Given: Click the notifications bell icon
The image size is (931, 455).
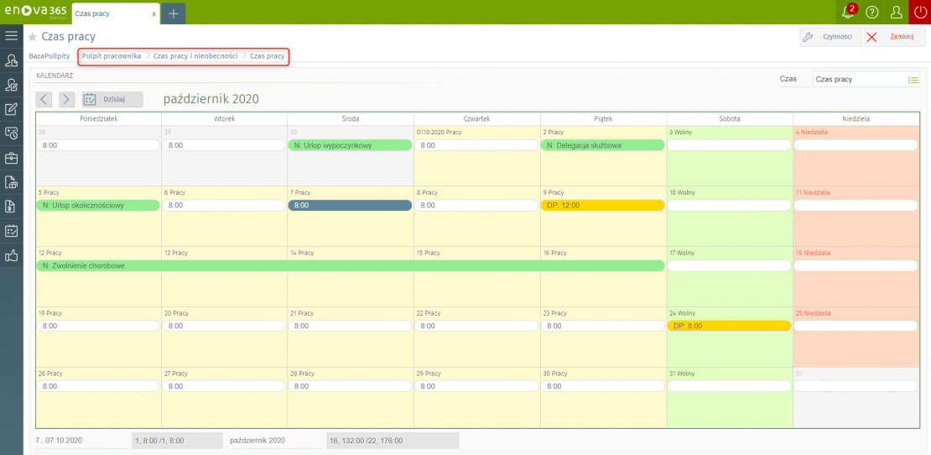Looking at the screenshot, I should (x=847, y=13).
